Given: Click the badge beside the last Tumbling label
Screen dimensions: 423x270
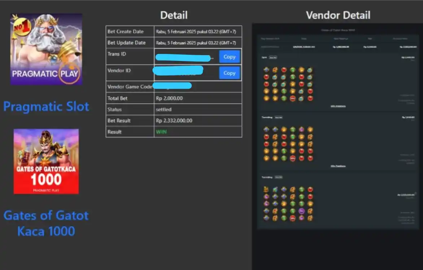Looking at the screenshot, I should click(278, 177).
